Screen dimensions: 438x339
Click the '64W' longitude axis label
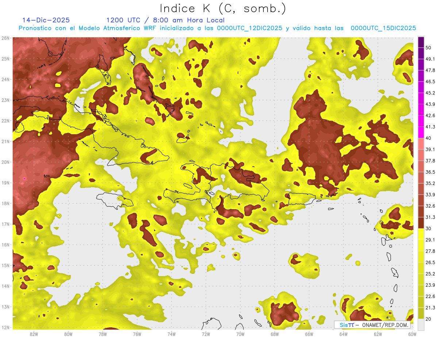[x=343, y=334]
